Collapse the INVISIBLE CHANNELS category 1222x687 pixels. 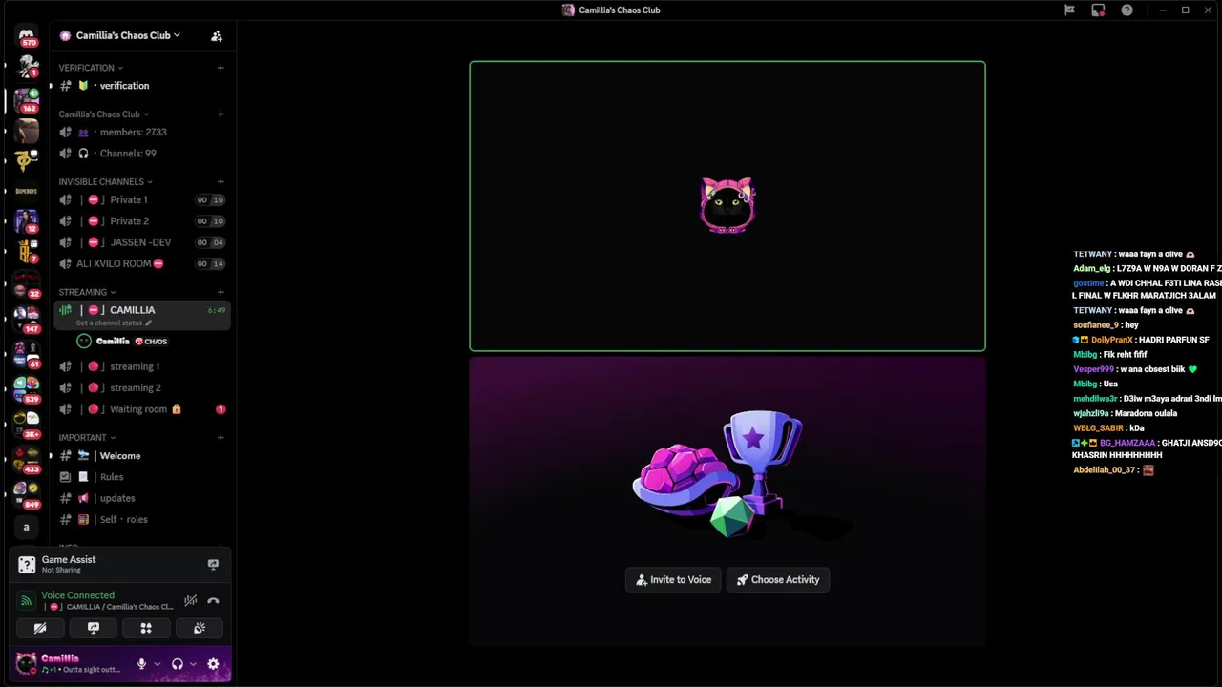click(105, 181)
